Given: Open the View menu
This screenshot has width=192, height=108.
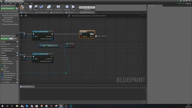Looking at the screenshot, I should point(15,3).
